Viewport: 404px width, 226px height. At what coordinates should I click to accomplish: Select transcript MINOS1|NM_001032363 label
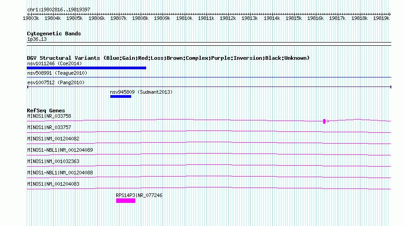[53, 162]
